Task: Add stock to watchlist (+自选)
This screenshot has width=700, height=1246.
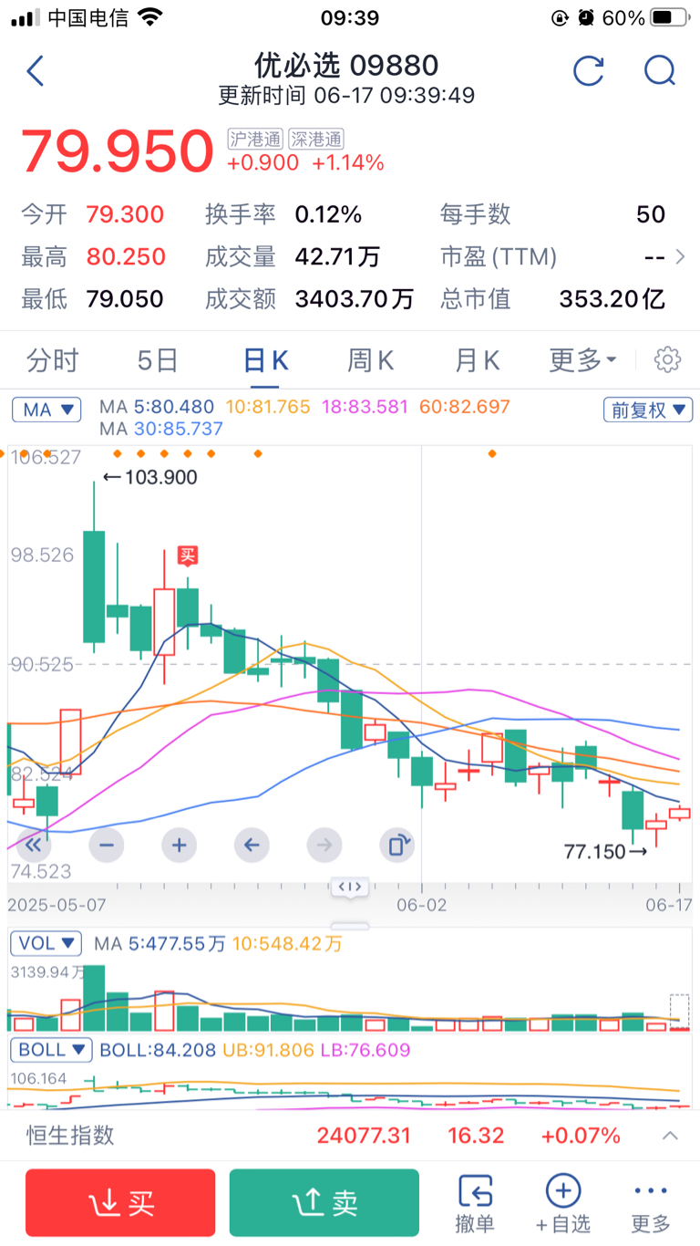Action: point(562,1203)
